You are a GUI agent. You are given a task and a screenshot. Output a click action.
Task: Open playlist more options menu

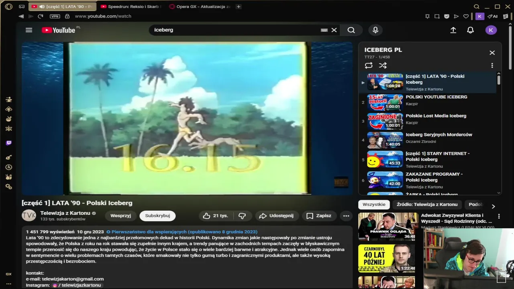tap(492, 65)
